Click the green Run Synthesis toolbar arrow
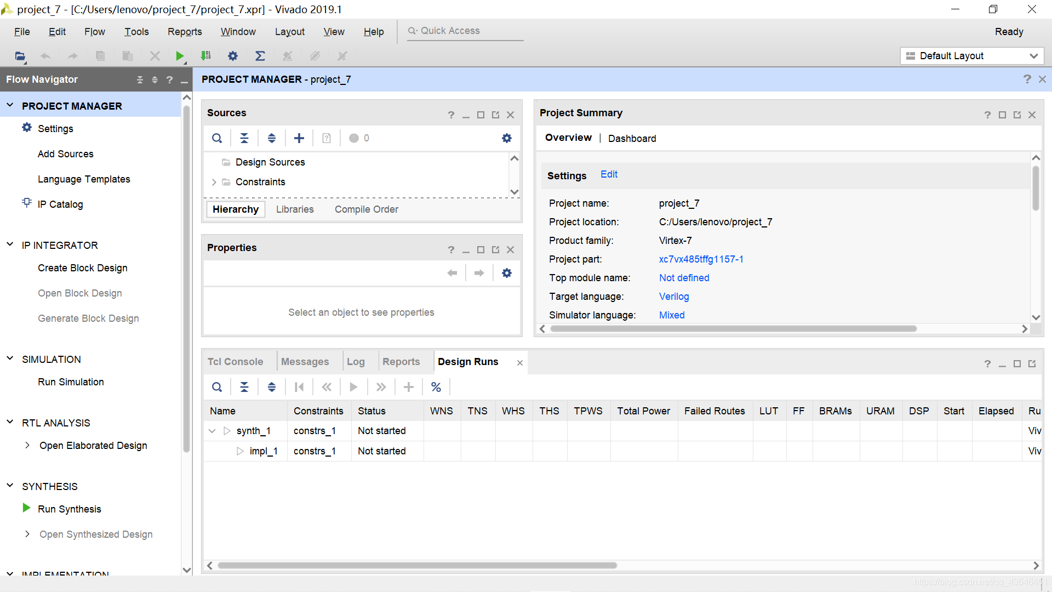1052x592 pixels. 180,56
